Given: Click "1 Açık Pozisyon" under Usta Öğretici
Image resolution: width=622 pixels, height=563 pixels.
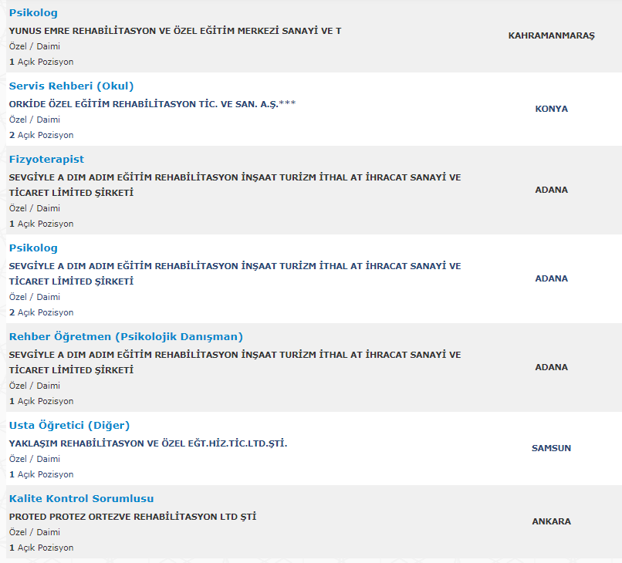Looking at the screenshot, I should [x=42, y=474].
